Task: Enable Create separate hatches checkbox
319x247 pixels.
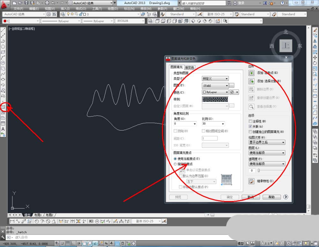Action: click(250, 132)
